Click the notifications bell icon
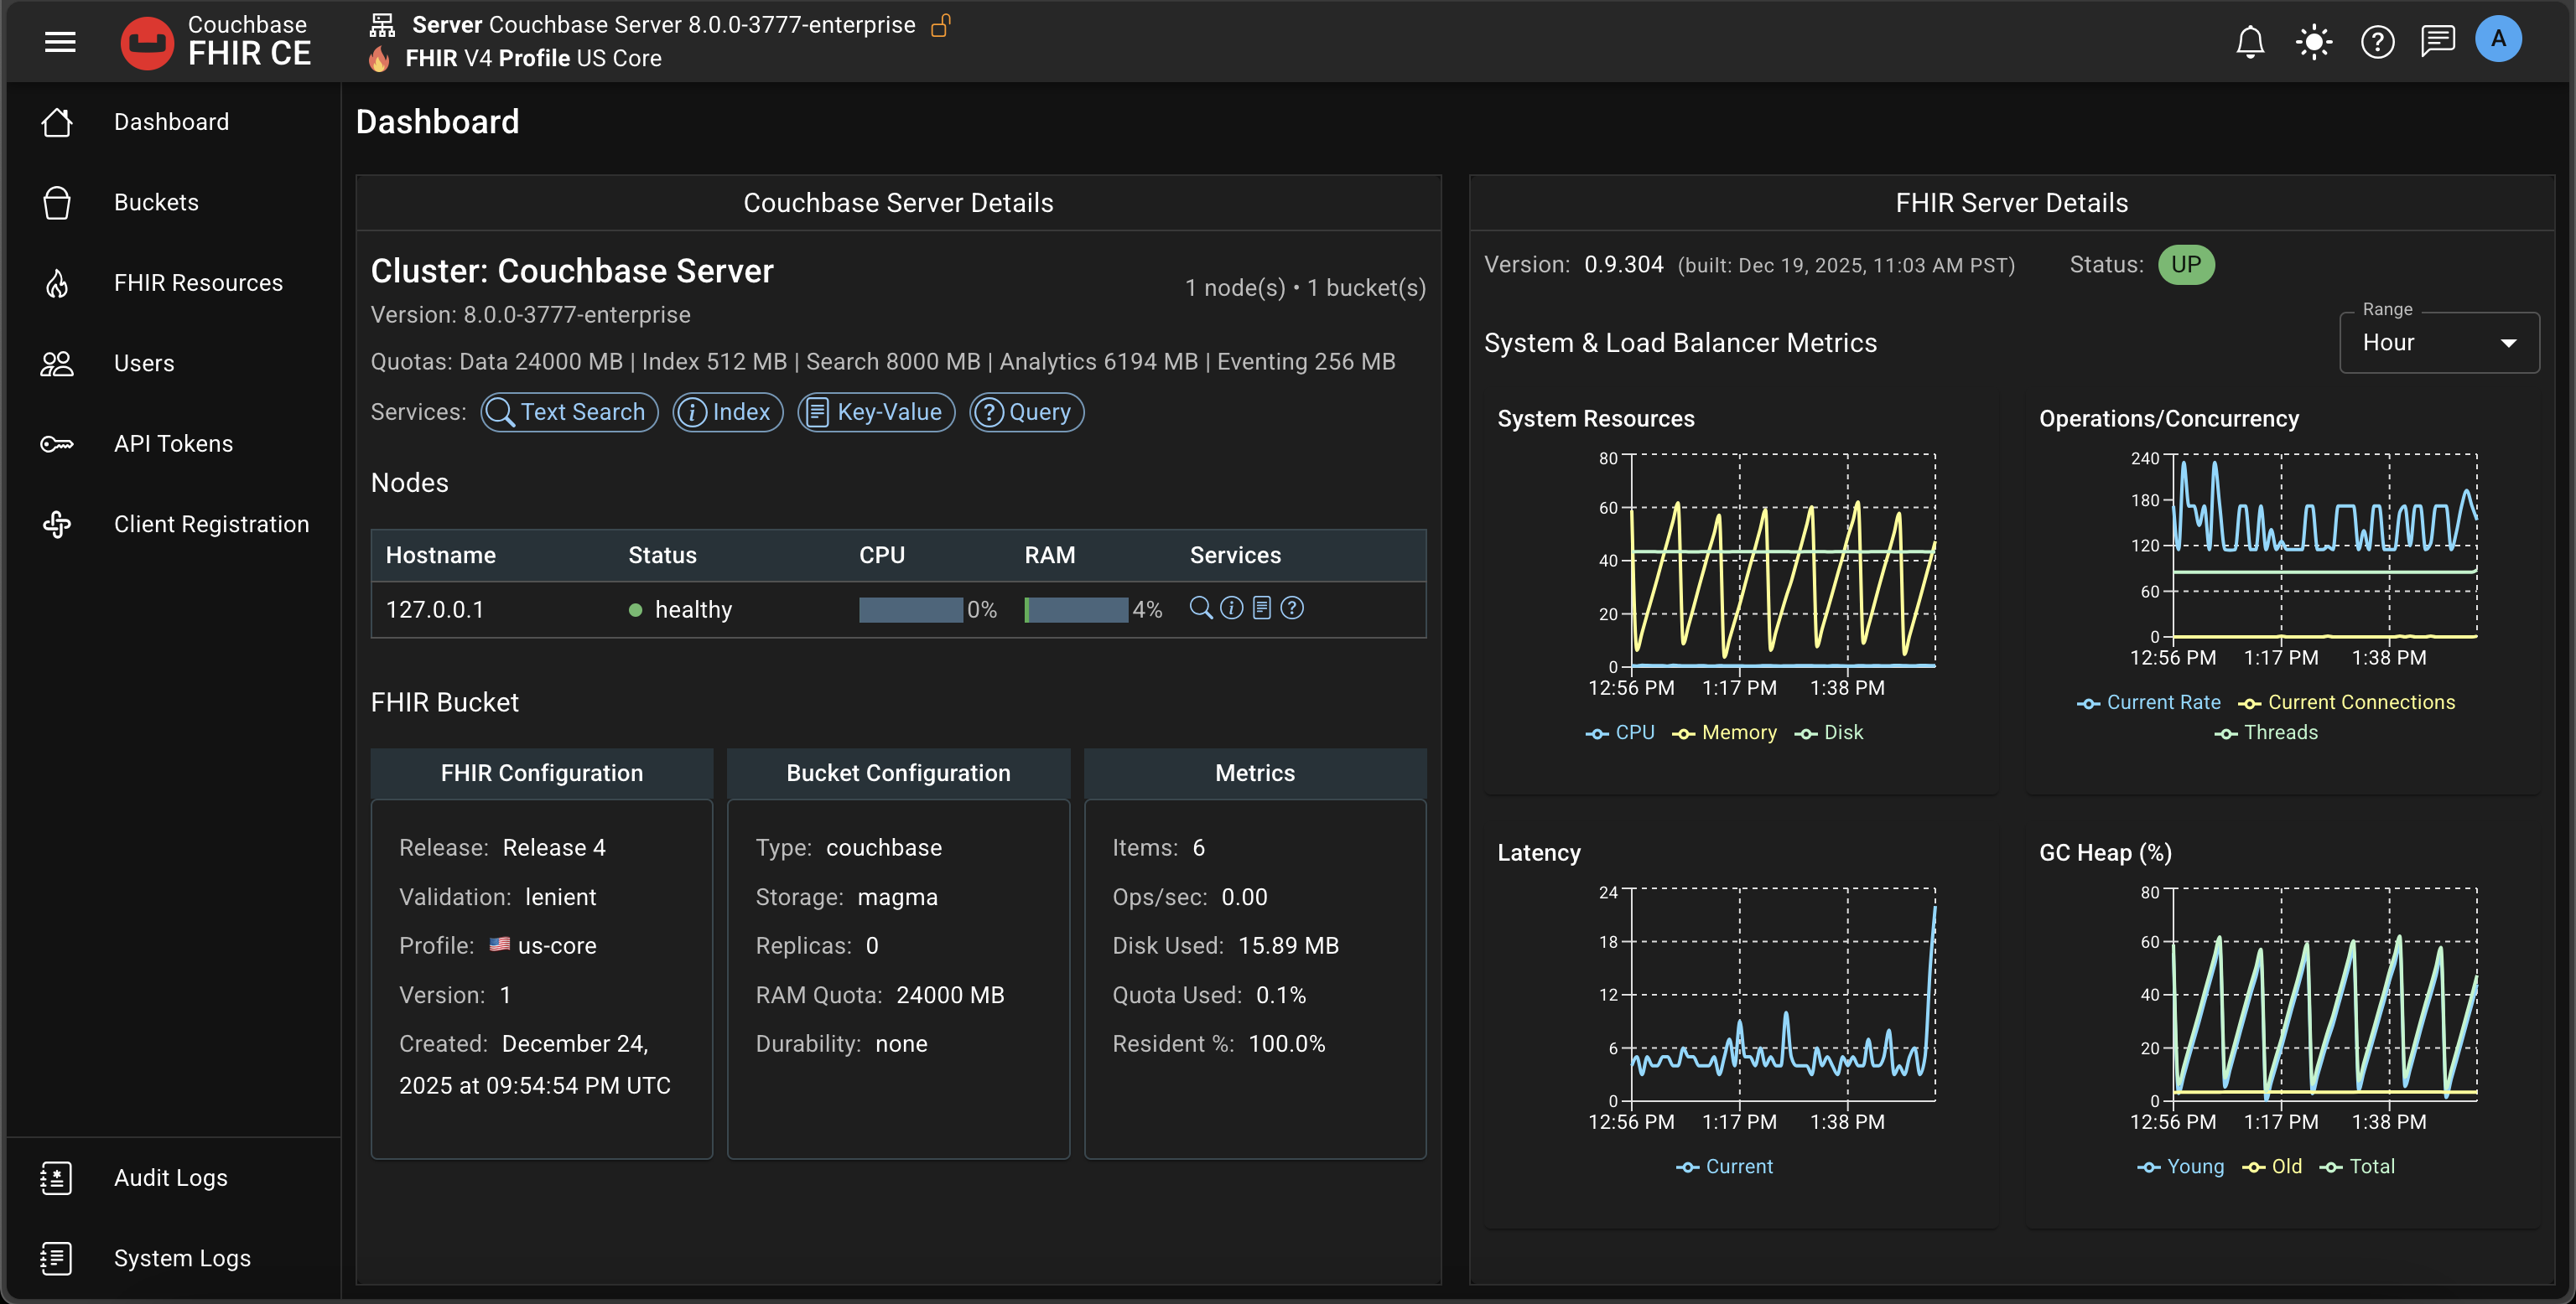This screenshot has height=1304, width=2576. 2249,42
